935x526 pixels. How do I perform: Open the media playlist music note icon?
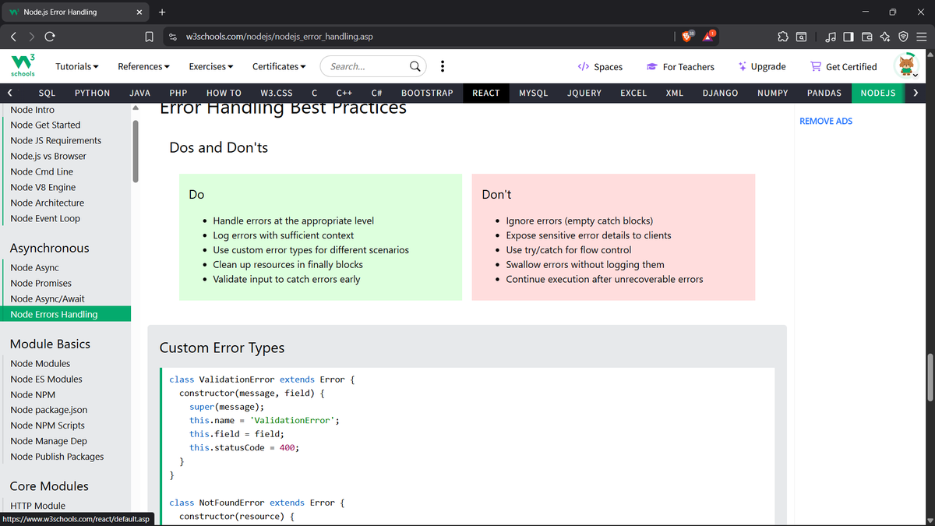pyautogui.click(x=831, y=37)
